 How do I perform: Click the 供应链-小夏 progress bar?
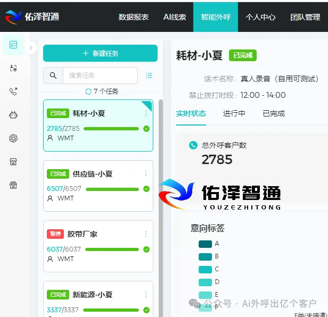coord(112,189)
